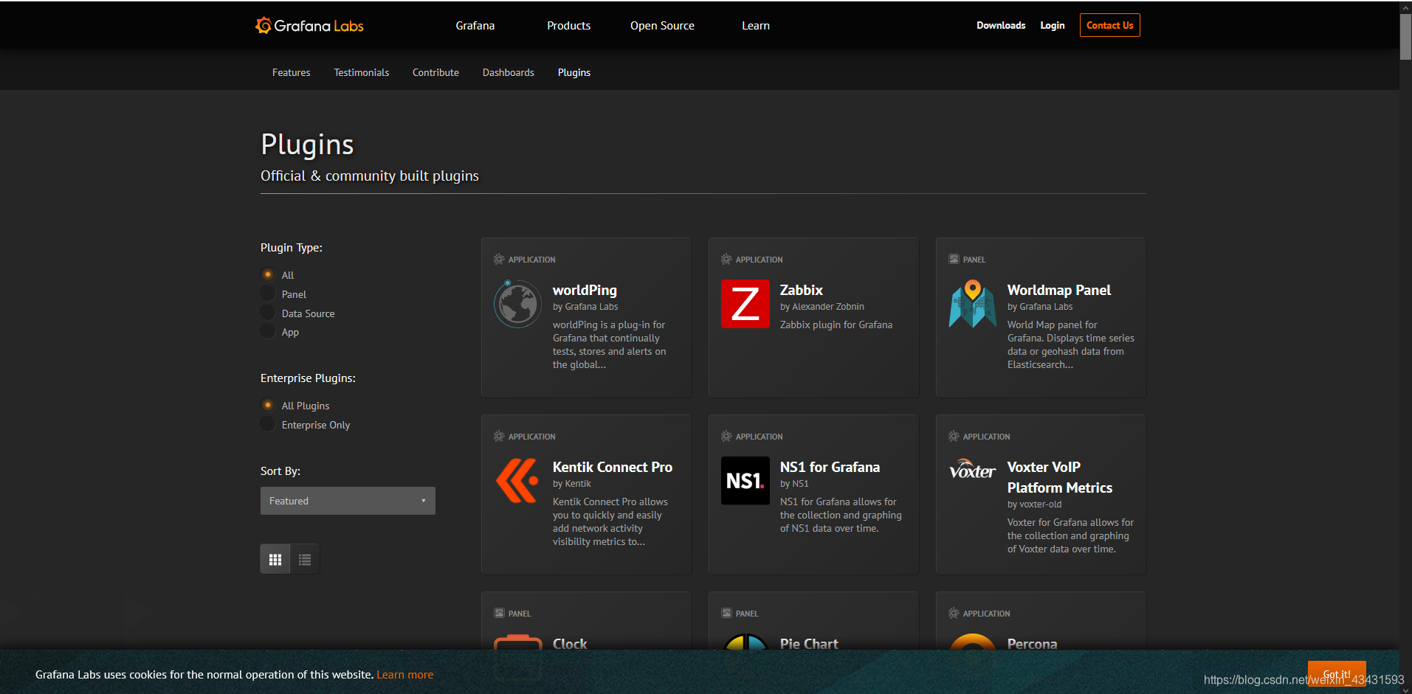Select the Panel plugin type radio

tap(268, 294)
